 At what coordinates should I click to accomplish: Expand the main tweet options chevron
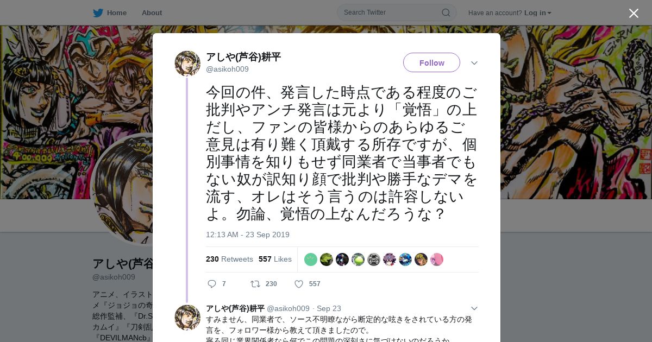474,63
